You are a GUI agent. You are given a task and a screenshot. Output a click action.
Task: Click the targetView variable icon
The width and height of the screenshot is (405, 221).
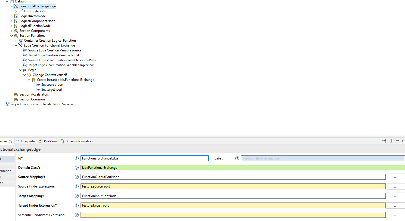[25, 65]
